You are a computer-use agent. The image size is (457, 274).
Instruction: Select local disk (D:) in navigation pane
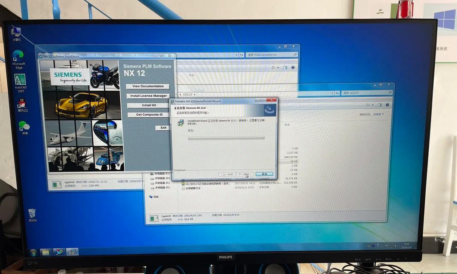[160, 178]
